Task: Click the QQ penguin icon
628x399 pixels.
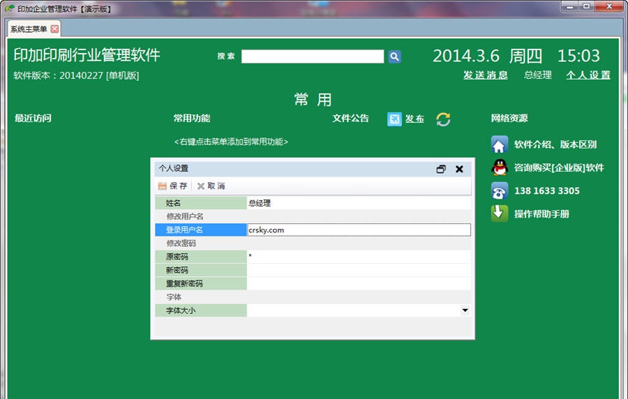Action: [x=500, y=167]
